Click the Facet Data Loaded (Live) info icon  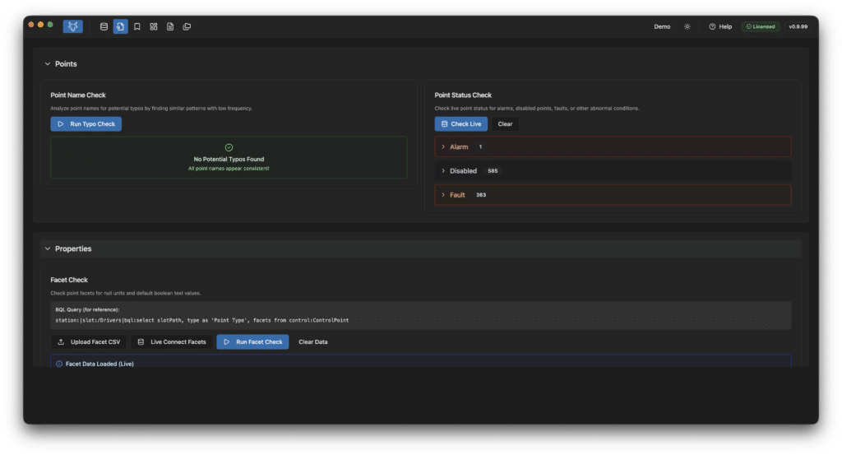tap(59, 364)
